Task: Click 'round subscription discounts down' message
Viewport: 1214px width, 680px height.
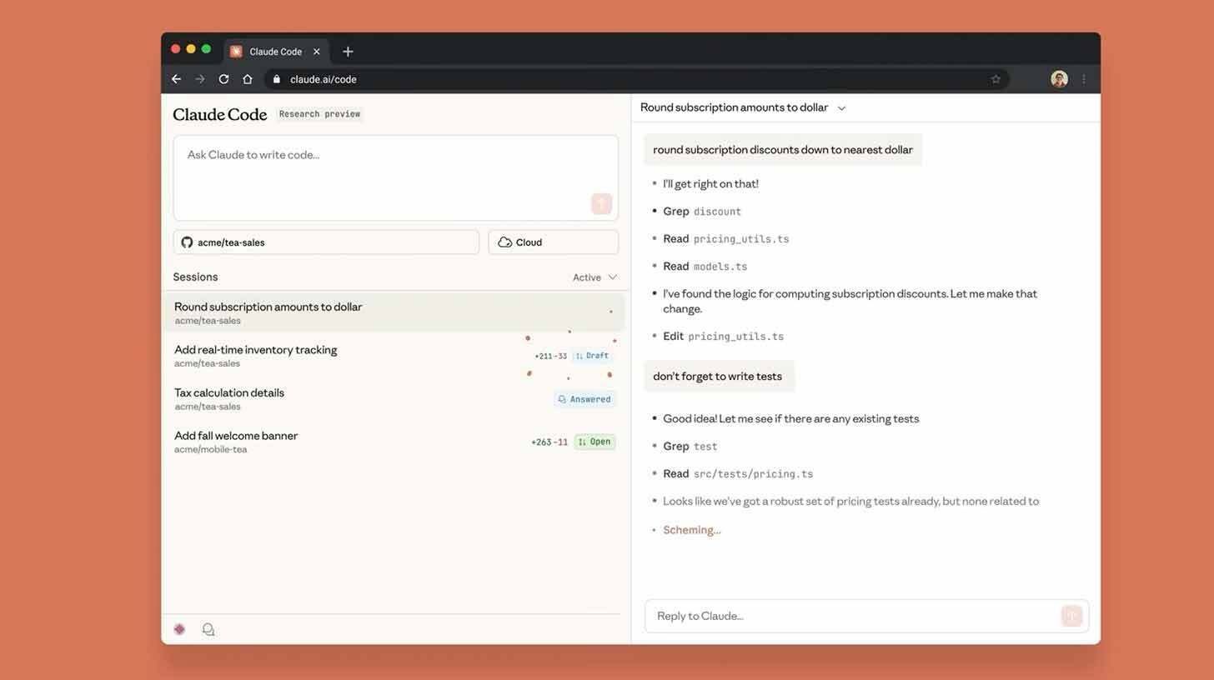Action: [x=783, y=150]
